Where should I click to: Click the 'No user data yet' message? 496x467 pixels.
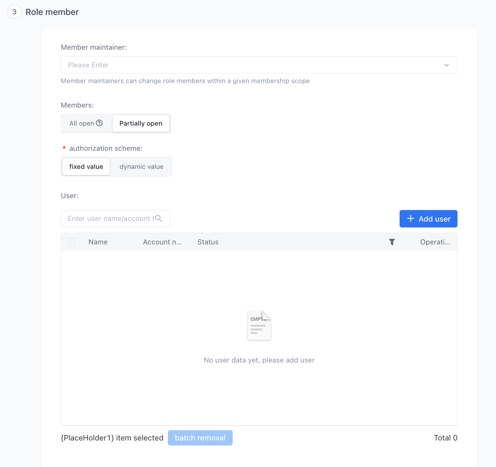259,360
